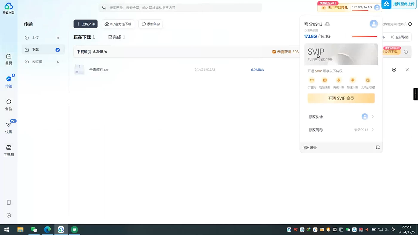Screen dimensions: 418x235
Task: Click the 极速下载 lightning privilege icon
Action: pos(353,80)
